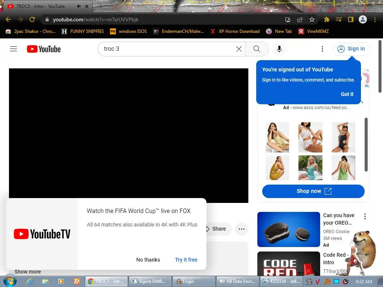The height and width of the screenshot is (287, 383).
Task: Open the 2pac Shakur bookmark
Action: pos(31,31)
